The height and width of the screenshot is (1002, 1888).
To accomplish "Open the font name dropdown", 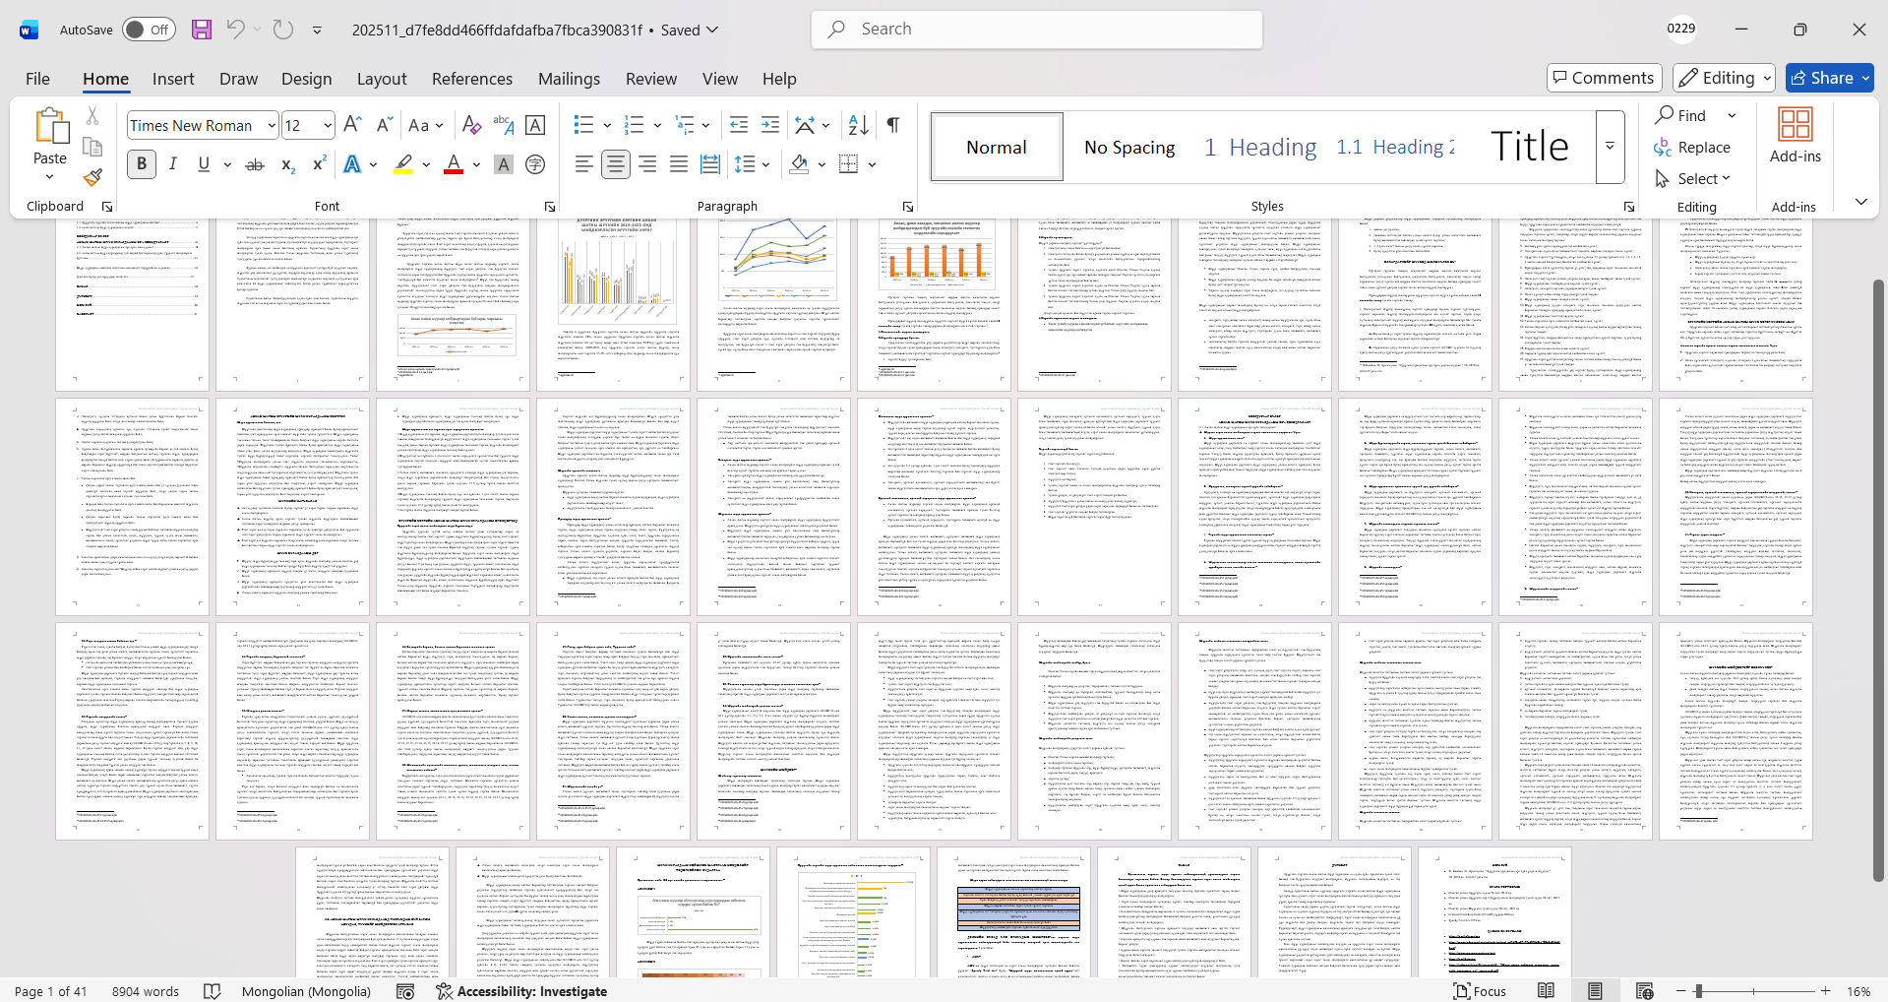I will point(272,126).
